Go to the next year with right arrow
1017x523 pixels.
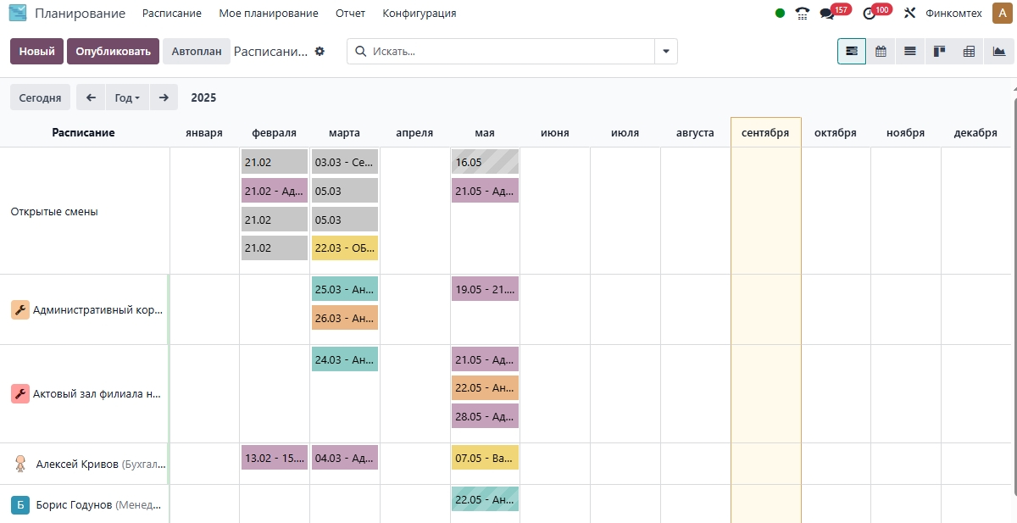click(164, 97)
